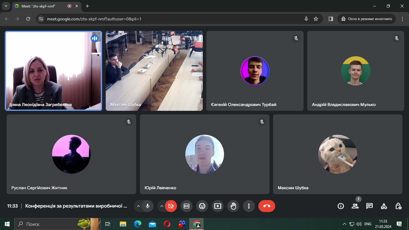Viewport: 409px width, 230px height.
Task: Toggle closed captions (CC)
Action: 187,206
